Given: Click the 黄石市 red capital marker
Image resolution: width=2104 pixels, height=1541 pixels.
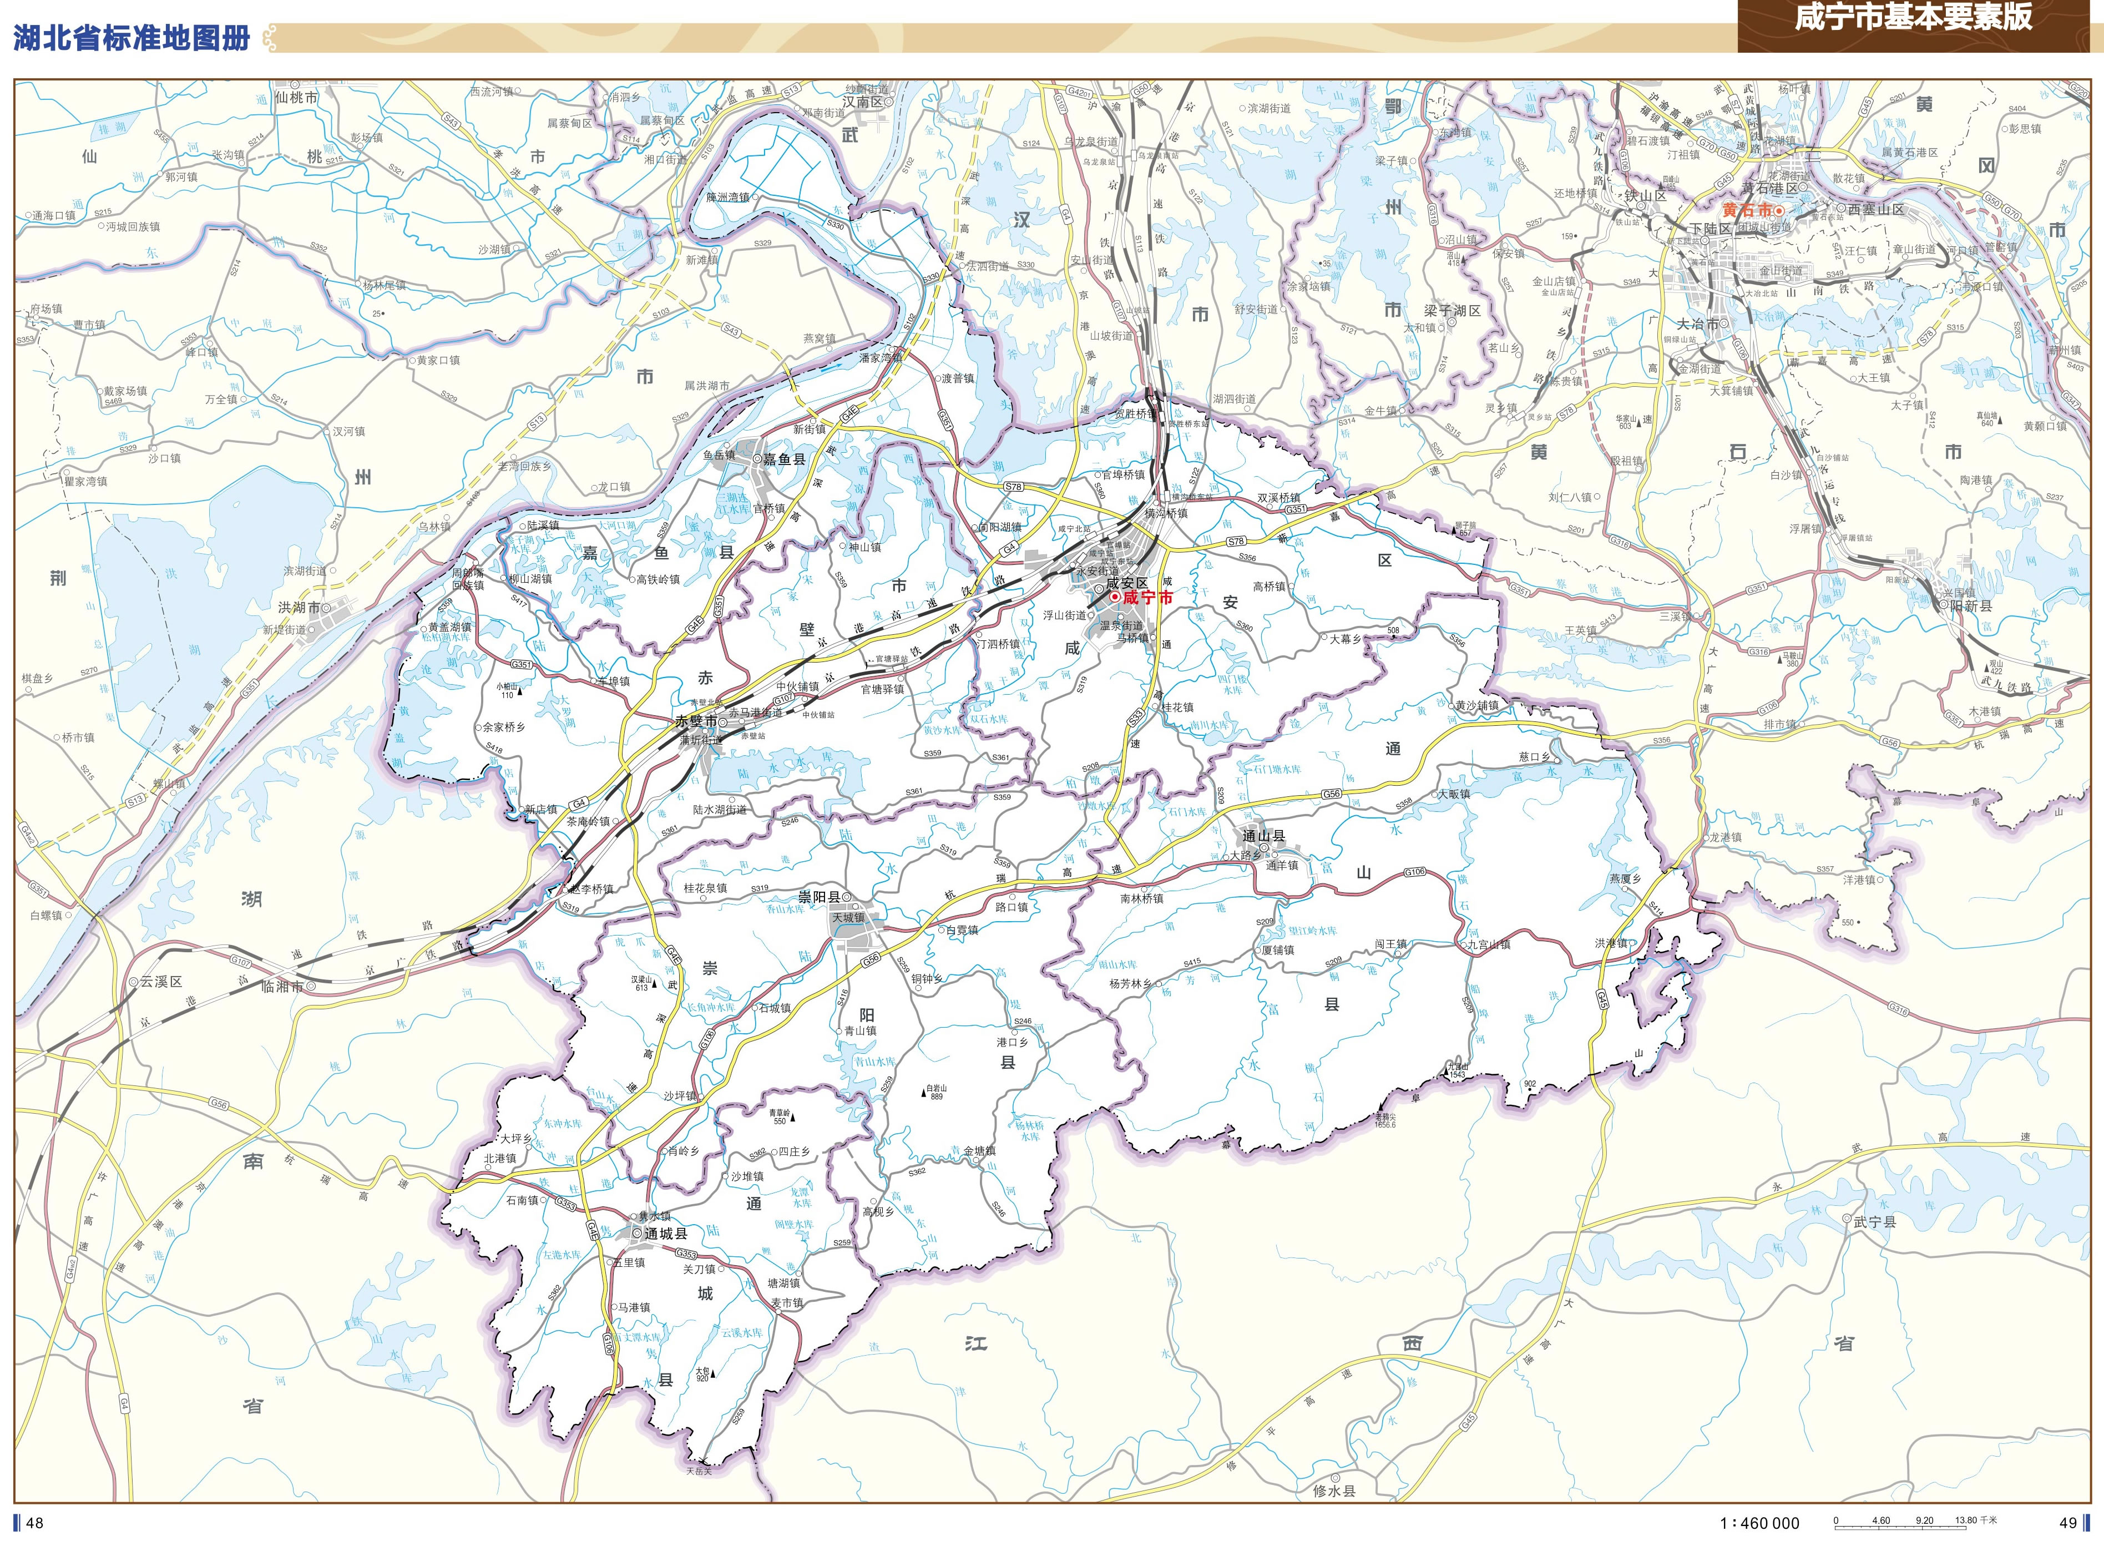Looking at the screenshot, I should 1781,211.
